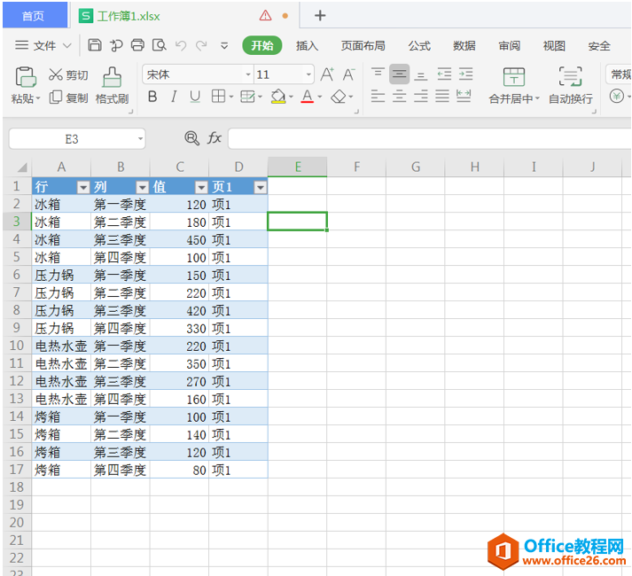
Task: Add new tab with plus button
Action: 320,16
